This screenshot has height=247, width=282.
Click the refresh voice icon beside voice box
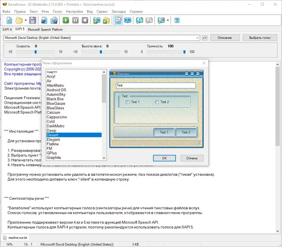pos(205,38)
